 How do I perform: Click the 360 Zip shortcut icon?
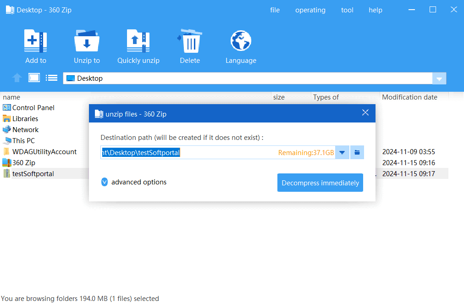(7, 162)
